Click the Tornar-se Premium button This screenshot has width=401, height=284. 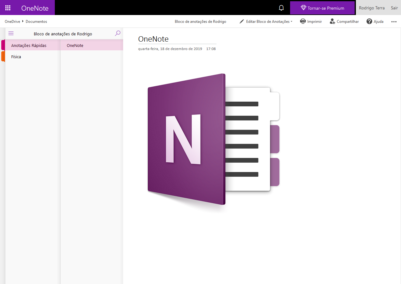[x=322, y=8]
